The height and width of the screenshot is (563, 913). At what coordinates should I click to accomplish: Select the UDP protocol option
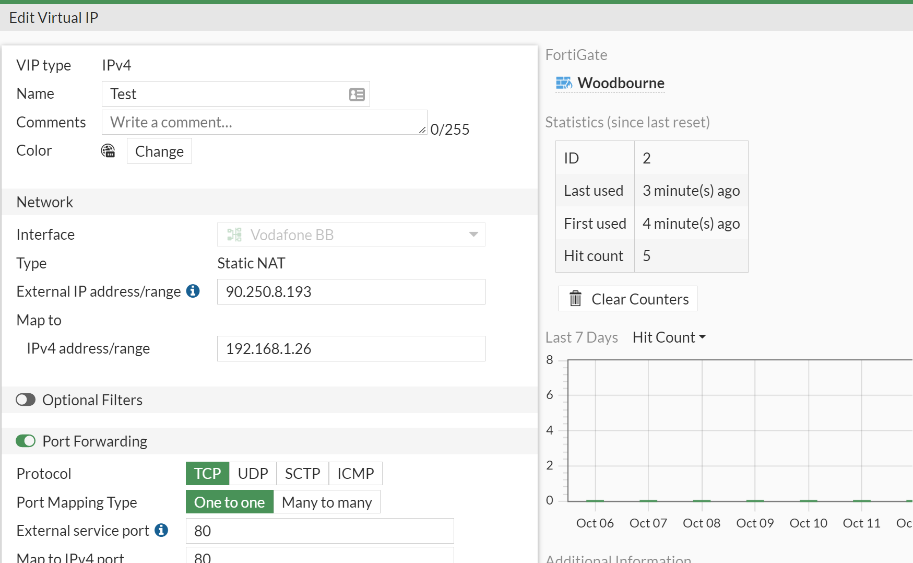[253, 474]
